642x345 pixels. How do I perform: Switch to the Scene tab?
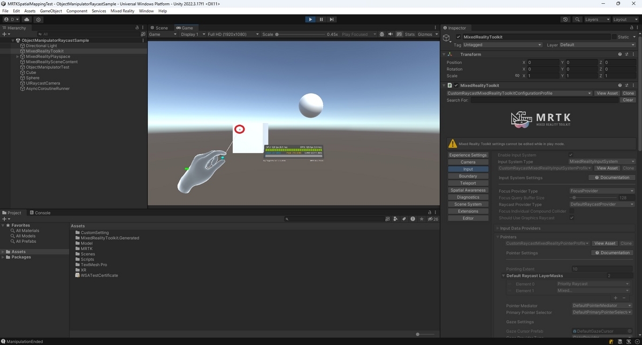click(x=159, y=28)
